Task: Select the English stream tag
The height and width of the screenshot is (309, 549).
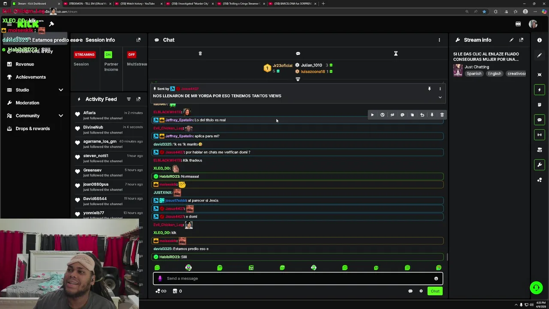Action: pyautogui.click(x=494, y=74)
